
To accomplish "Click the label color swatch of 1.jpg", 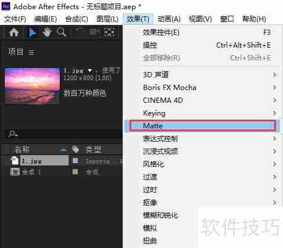I will pos(75,161).
